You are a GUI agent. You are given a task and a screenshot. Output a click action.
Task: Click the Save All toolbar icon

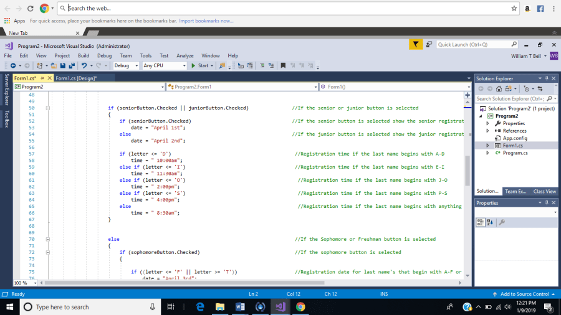tap(71, 65)
